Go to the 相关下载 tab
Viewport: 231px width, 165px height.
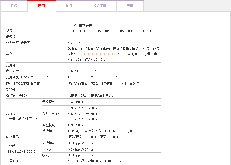pos(100,6)
